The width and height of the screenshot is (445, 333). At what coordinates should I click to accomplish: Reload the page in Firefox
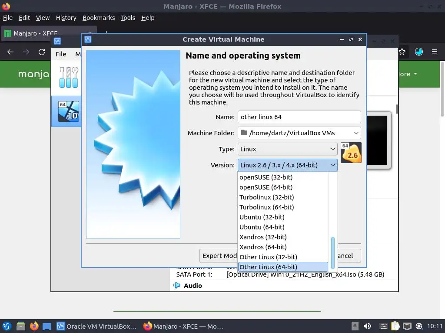click(42, 52)
